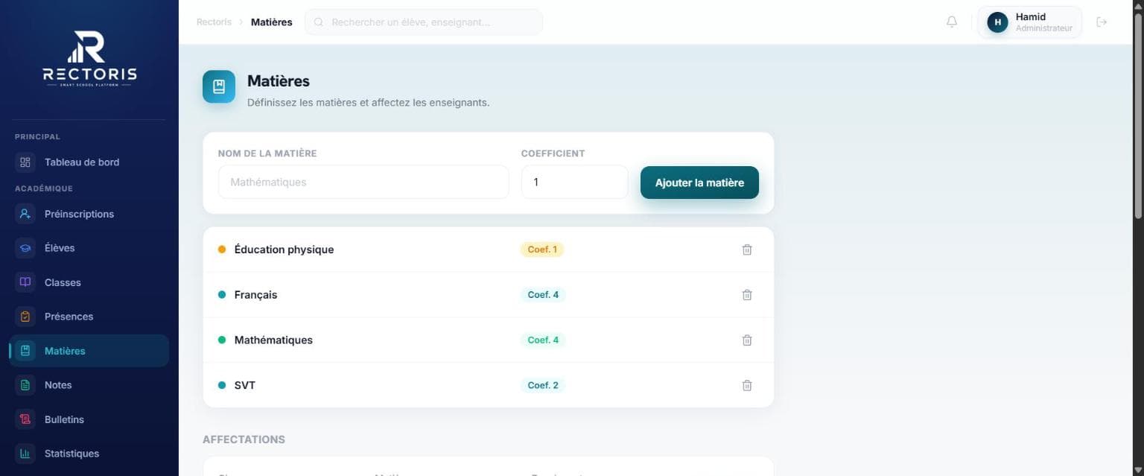Click the Classes book icon
The height and width of the screenshot is (476, 1144).
tap(25, 282)
